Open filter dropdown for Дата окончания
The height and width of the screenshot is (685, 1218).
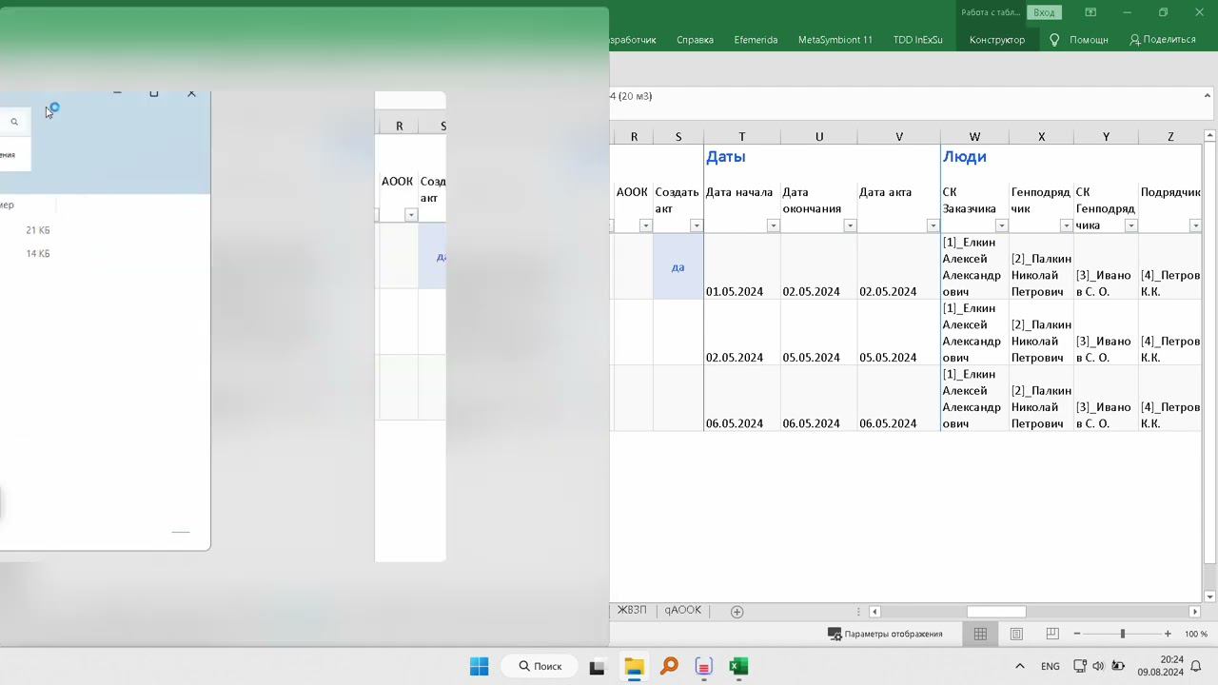(x=850, y=225)
